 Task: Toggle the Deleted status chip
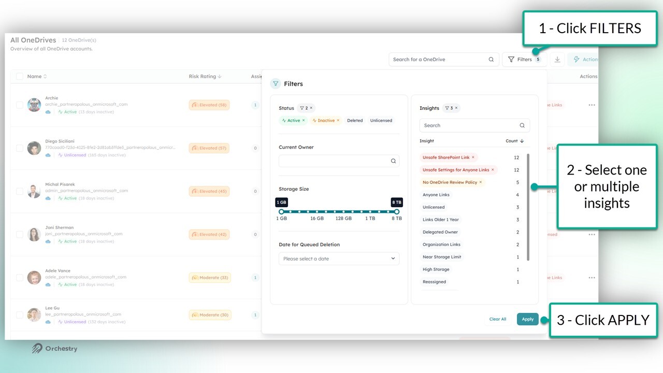[355, 121]
